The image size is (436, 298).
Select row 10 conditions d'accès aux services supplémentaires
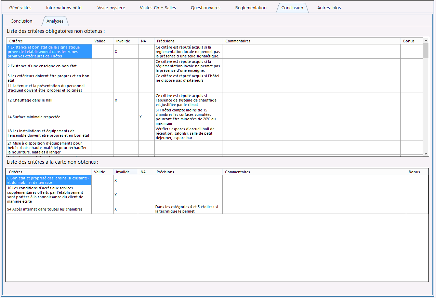[217, 195]
